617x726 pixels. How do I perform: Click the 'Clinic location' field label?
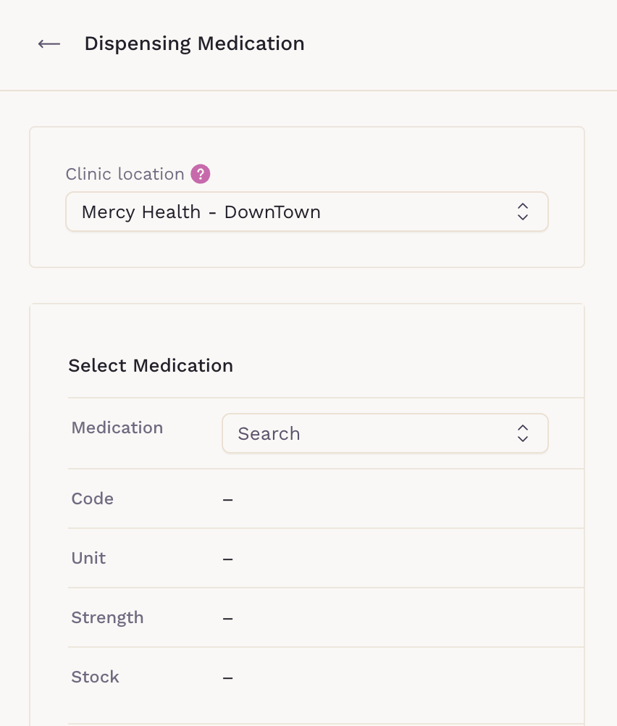pyautogui.click(x=125, y=174)
